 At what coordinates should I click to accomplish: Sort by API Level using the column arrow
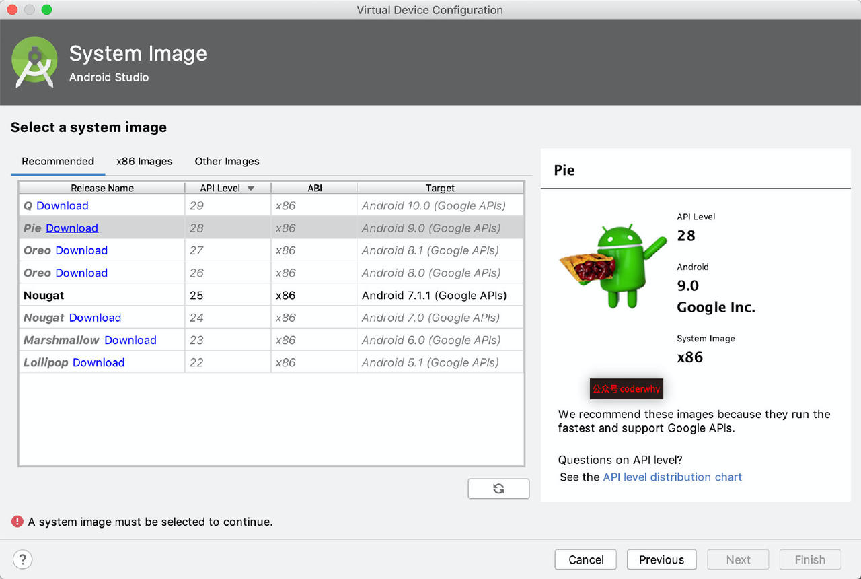point(251,189)
